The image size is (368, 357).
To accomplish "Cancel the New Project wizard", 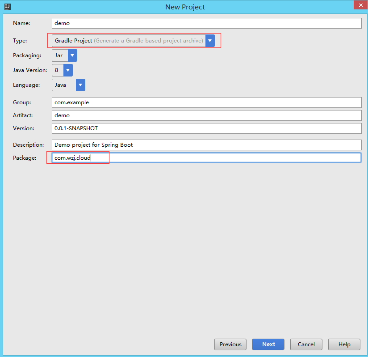I will tap(306, 344).
